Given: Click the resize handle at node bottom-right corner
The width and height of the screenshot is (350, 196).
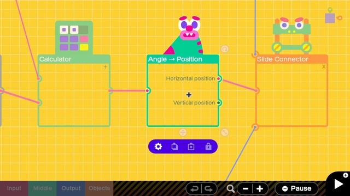Looking at the screenshot, I should tap(225, 132).
